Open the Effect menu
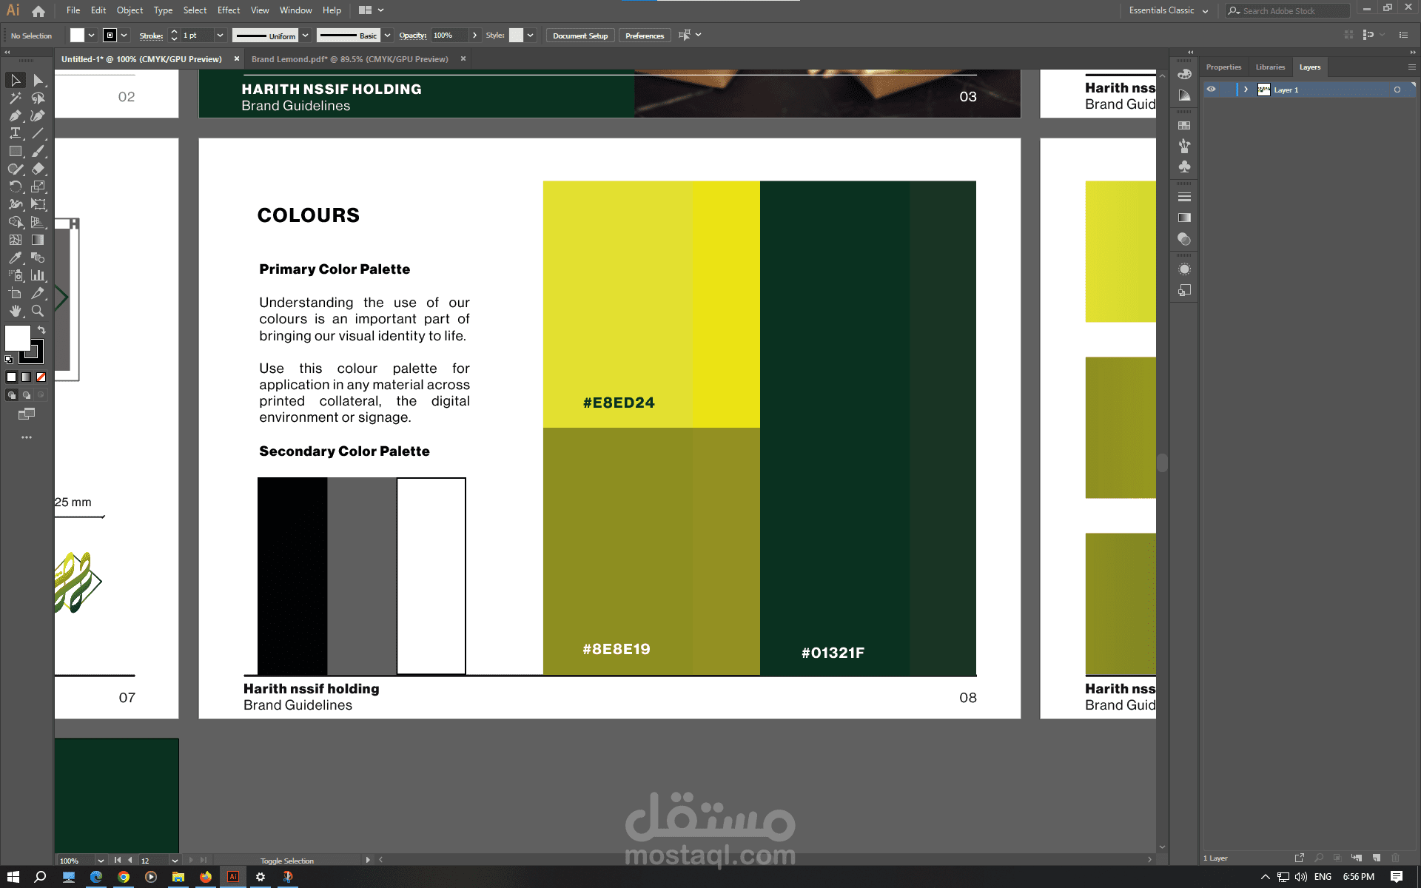This screenshot has width=1421, height=888. point(228,10)
